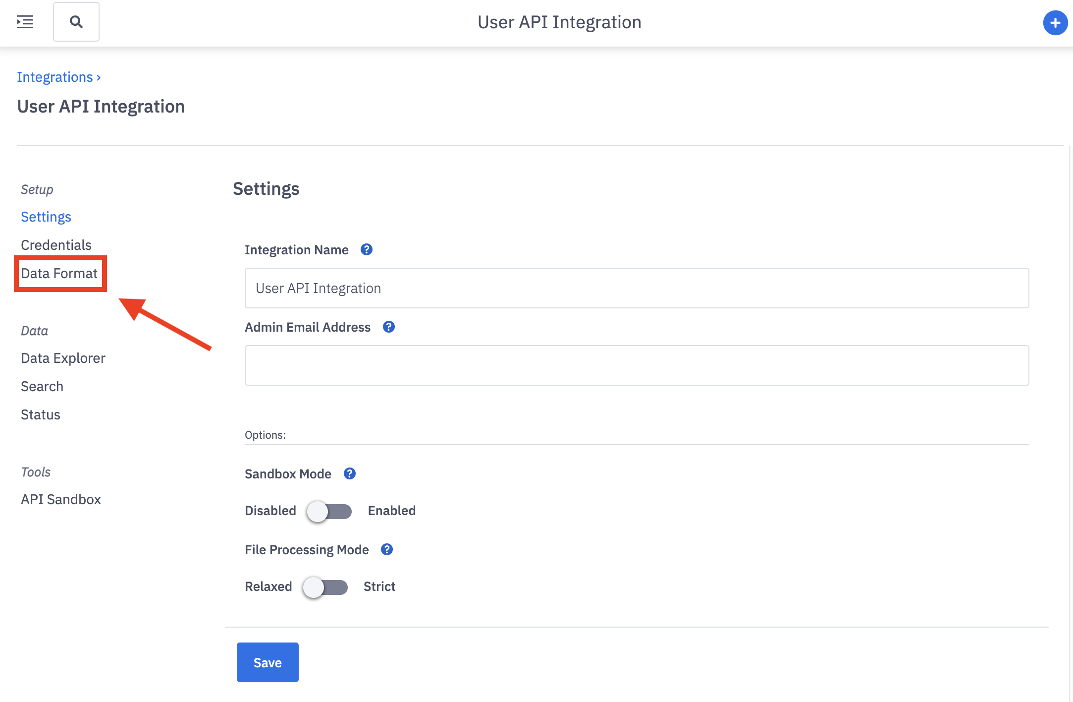
Task: Click the blue plus add button
Action: pos(1055,23)
